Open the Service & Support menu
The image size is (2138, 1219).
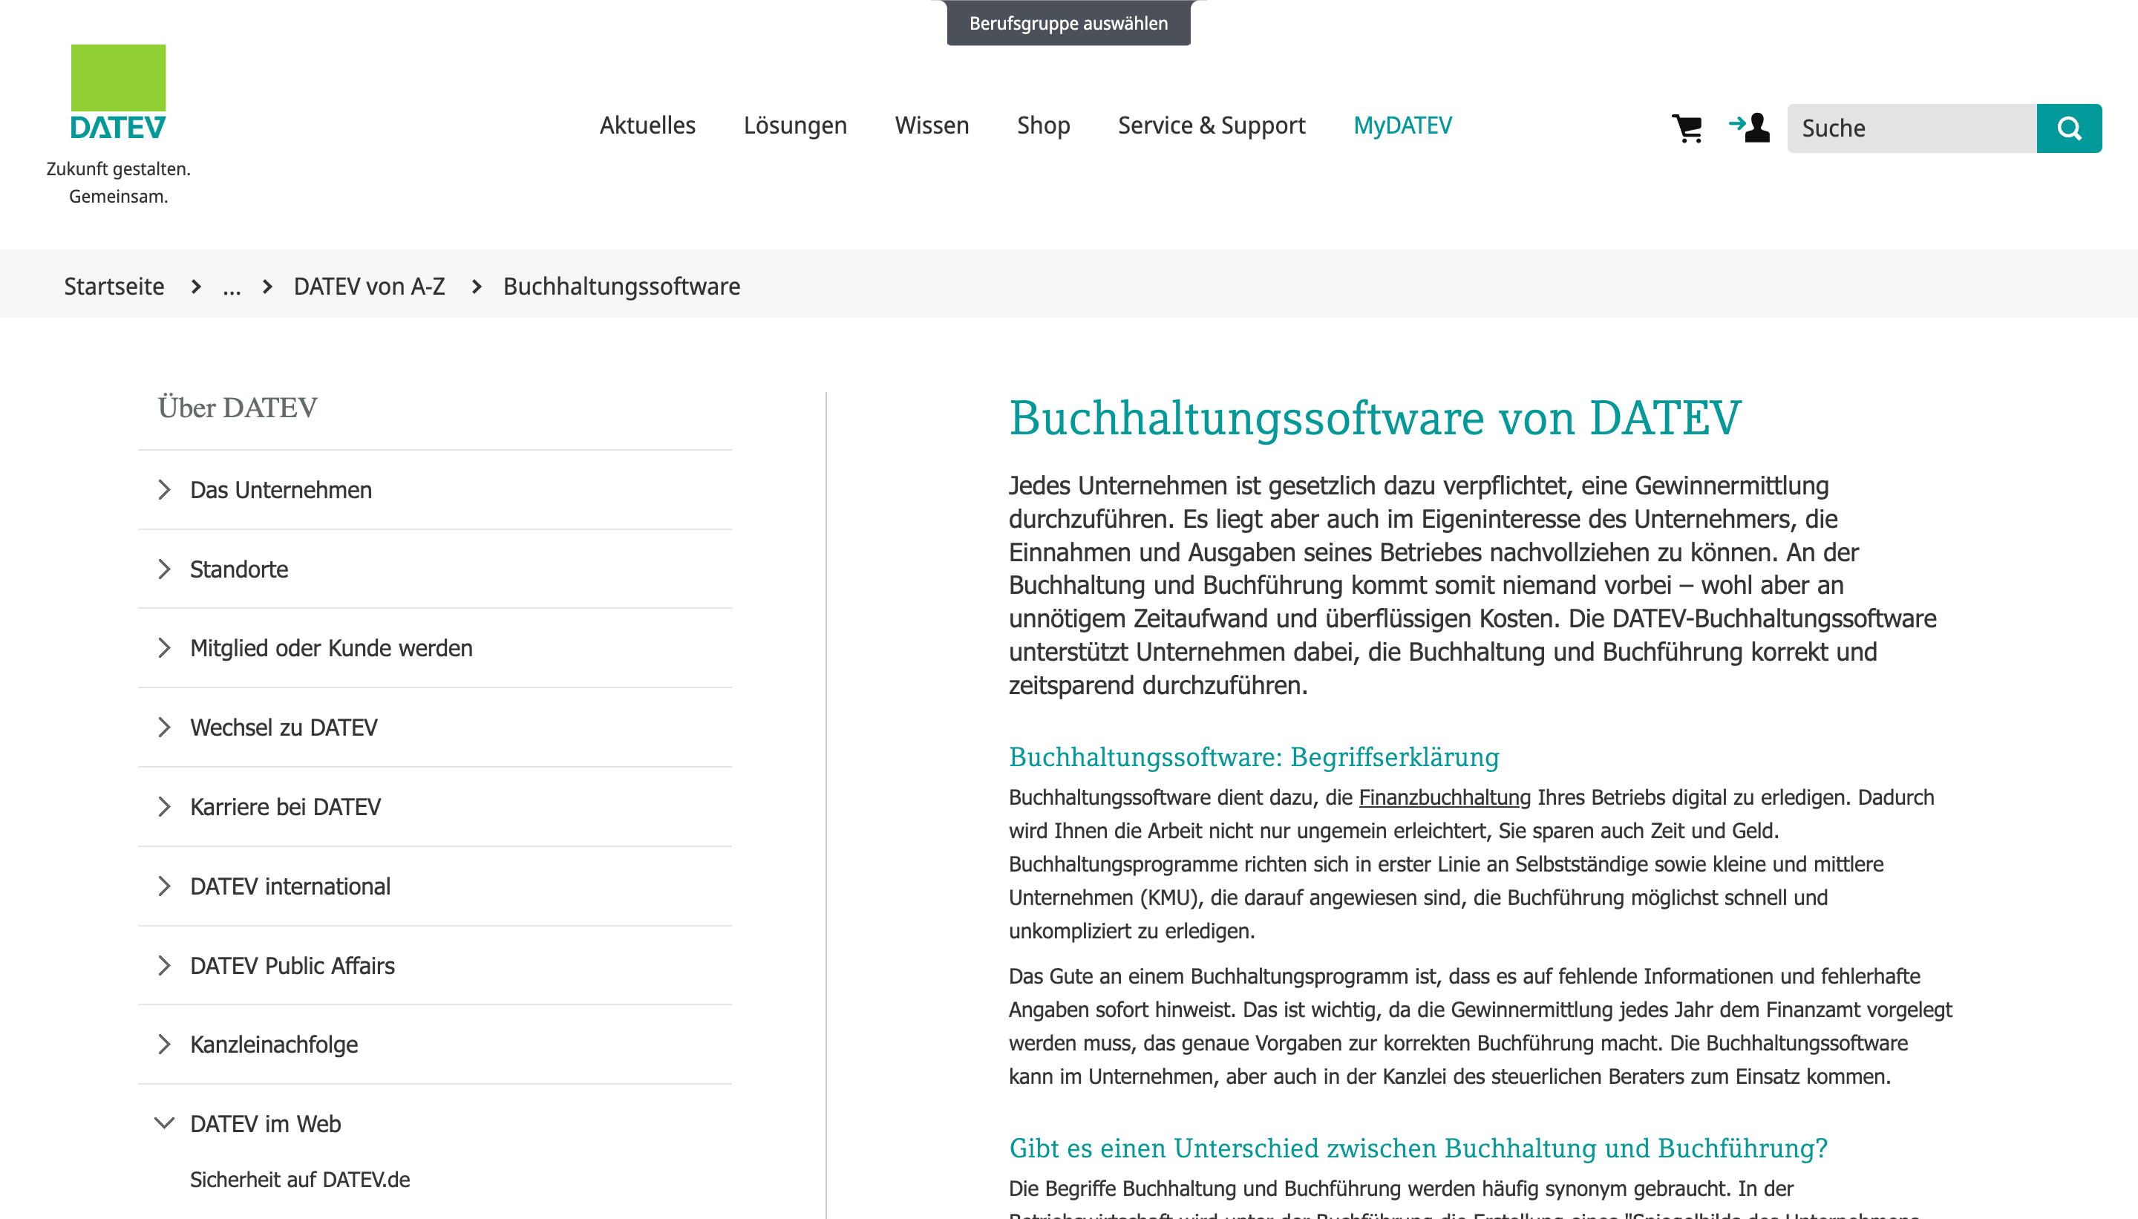1212,125
